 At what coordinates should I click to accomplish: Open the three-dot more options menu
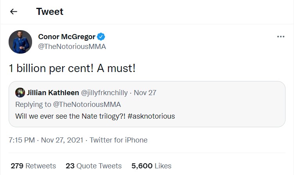(280, 37)
